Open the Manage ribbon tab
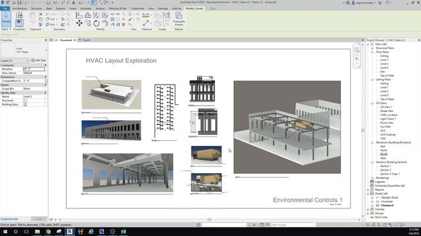The image size is (421, 236). [163, 9]
